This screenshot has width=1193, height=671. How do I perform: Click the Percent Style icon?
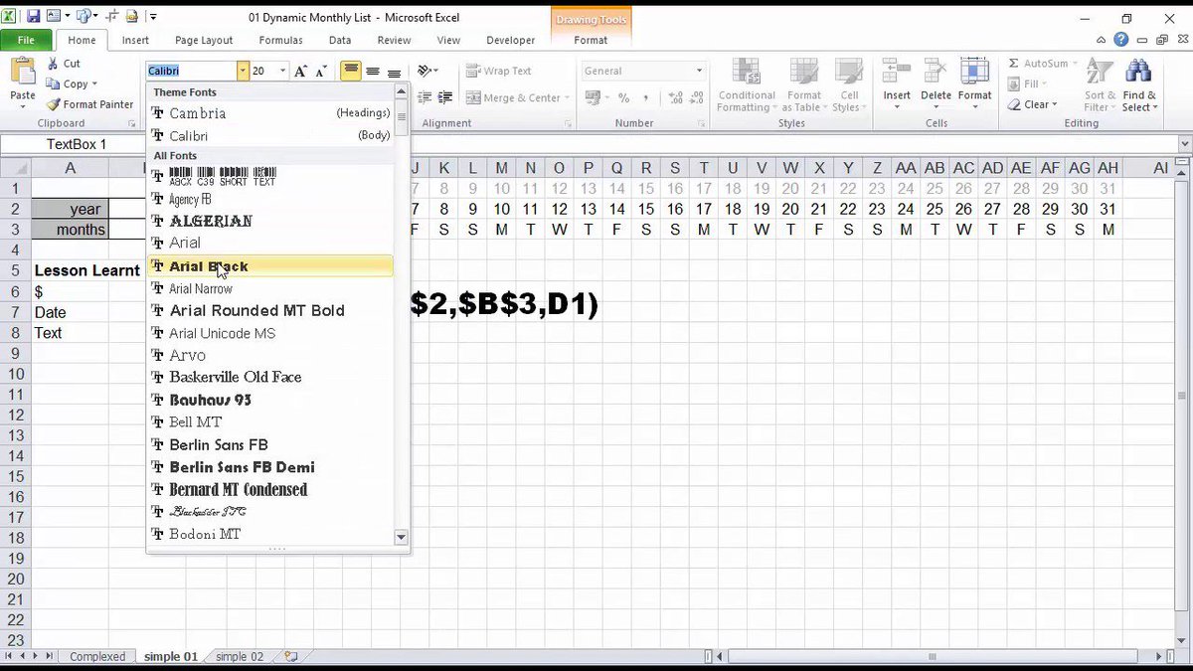tap(623, 98)
